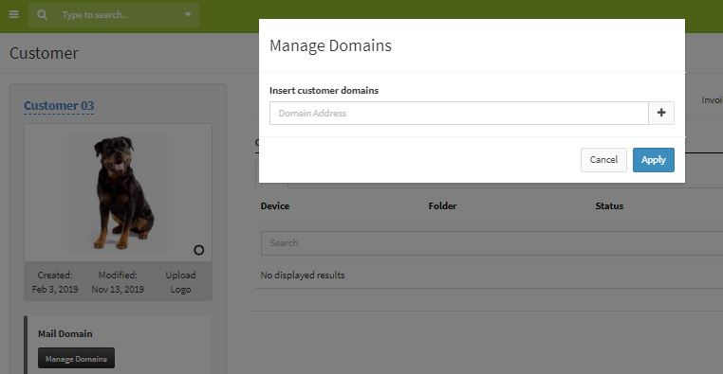Click the search magnifier icon
This screenshot has width=723, height=374.
tap(42, 15)
